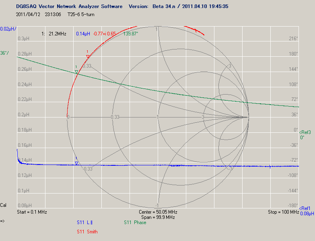This screenshot has height=241, width=315.
Task: Click the marker 1 frequency 21.2MHz readout
Action: tap(58, 34)
